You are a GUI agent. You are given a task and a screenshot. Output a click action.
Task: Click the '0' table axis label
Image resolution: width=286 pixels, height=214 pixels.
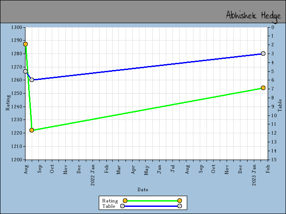(273, 27)
